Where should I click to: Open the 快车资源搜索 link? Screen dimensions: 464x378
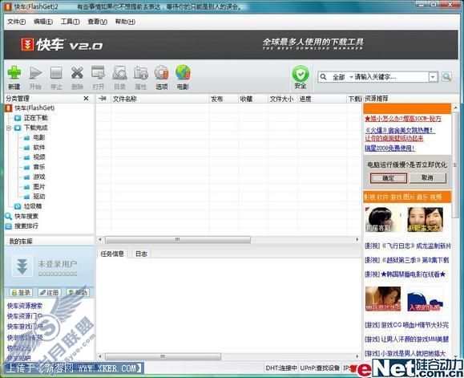(x=25, y=306)
